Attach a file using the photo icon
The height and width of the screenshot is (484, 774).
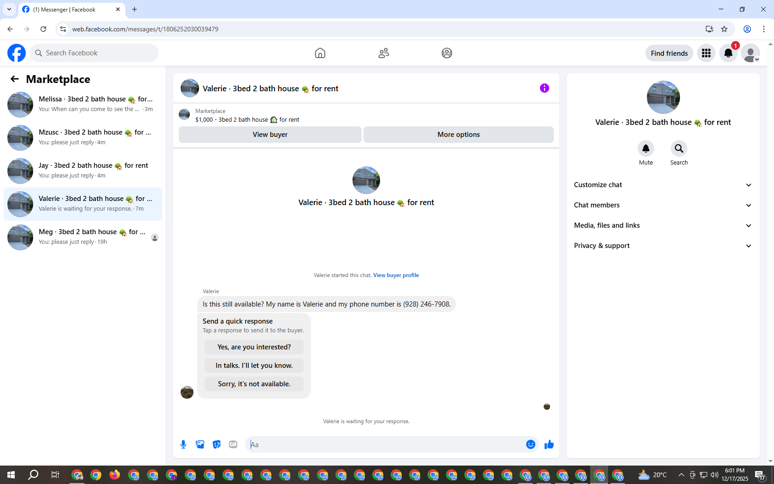[200, 444]
